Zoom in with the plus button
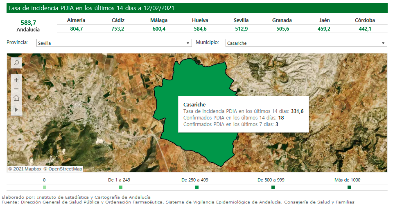393x208 pixels. [x=16, y=80]
